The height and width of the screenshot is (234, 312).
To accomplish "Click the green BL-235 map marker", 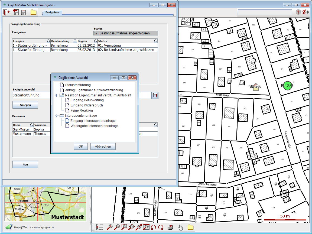I will click(287, 86).
